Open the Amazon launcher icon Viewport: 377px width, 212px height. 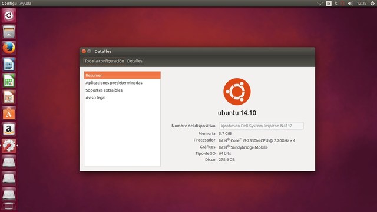click(x=9, y=130)
